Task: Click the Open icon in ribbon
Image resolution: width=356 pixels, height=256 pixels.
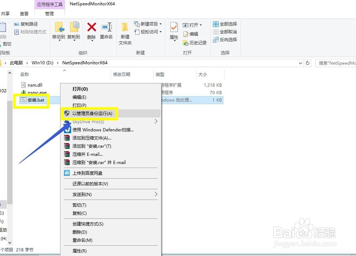Action: pos(185,25)
